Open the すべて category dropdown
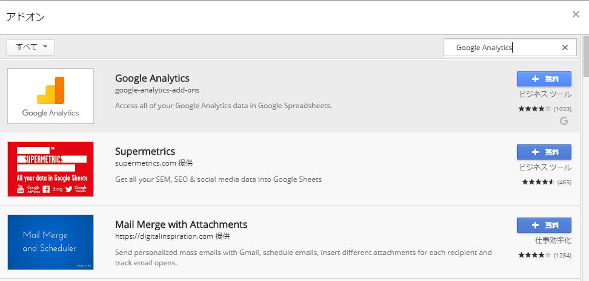 30,47
